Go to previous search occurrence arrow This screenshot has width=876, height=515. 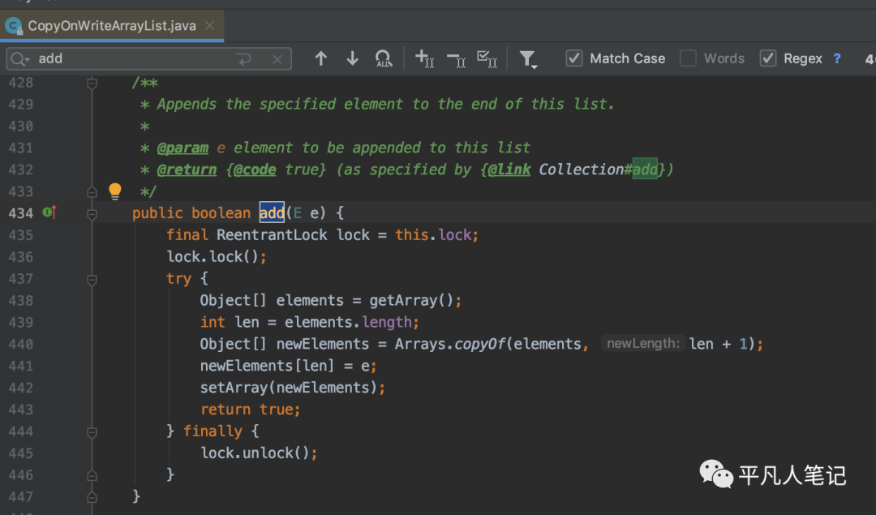[x=321, y=58]
